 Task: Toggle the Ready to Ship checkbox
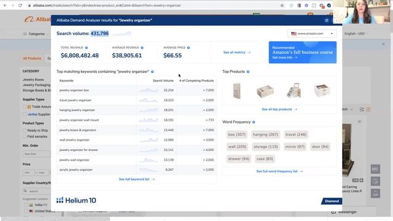pyautogui.click(x=25, y=131)
